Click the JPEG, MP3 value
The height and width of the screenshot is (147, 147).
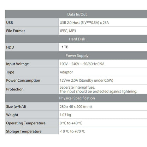68,31
